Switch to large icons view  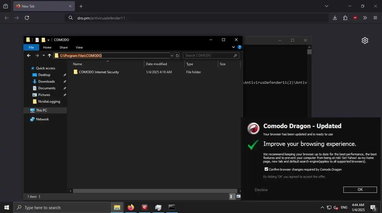coord(238,196)
